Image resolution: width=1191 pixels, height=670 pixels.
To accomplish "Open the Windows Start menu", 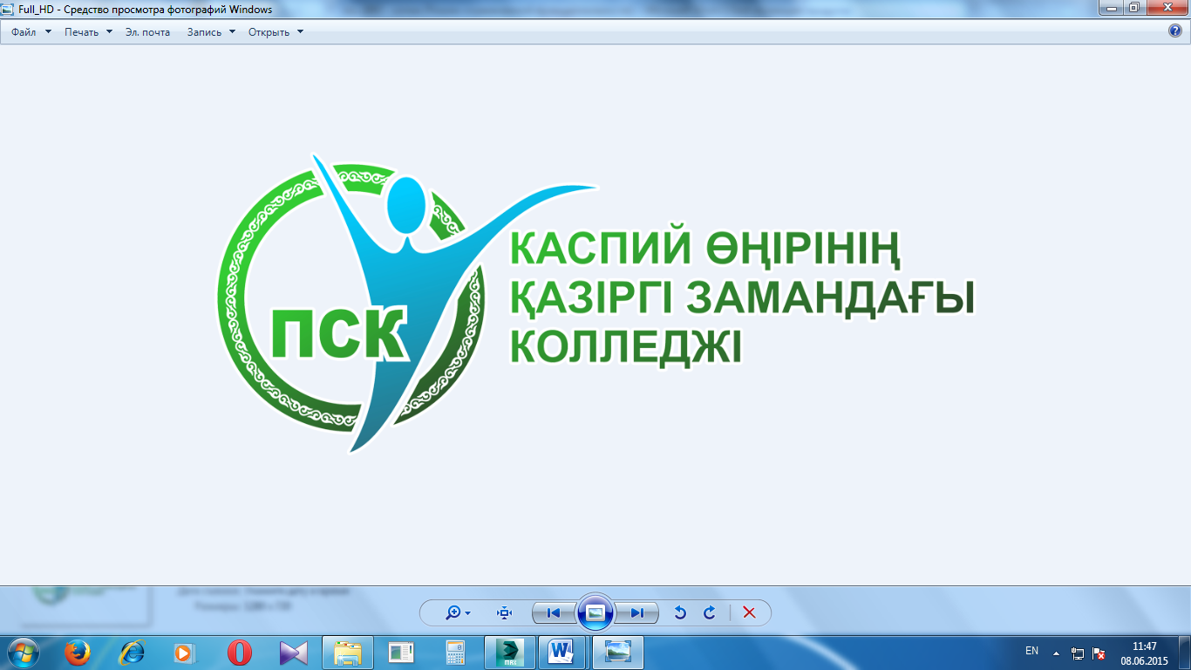I will 23,653.
